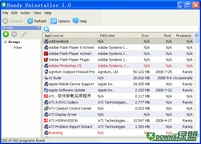Select Apple Mobile Device Support entry
This screenshot has height=144, width=201.
tap(118, 84)
